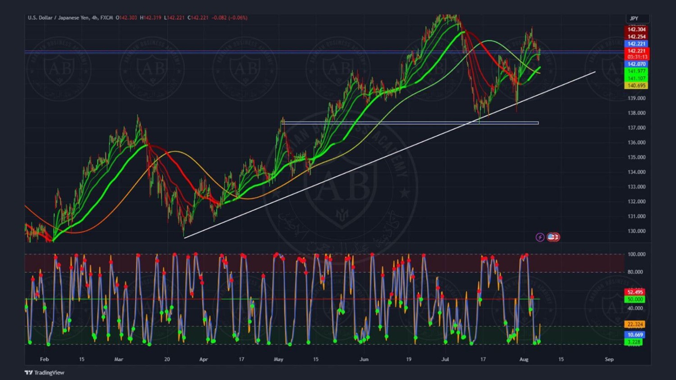Click the 130.000 level on price axis
This screenshot has height=380, width=676.
[636, 231]
